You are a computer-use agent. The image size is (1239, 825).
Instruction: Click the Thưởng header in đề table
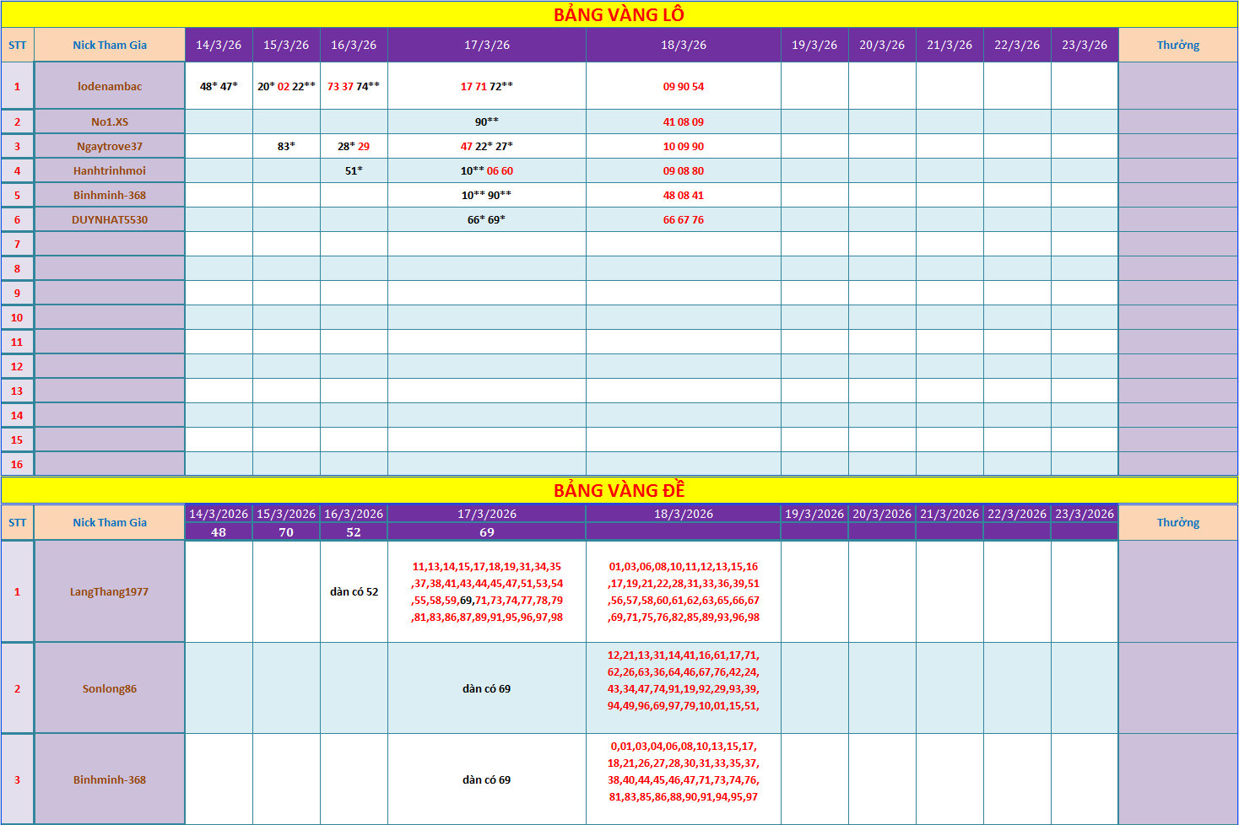(x=1178, y=522)
